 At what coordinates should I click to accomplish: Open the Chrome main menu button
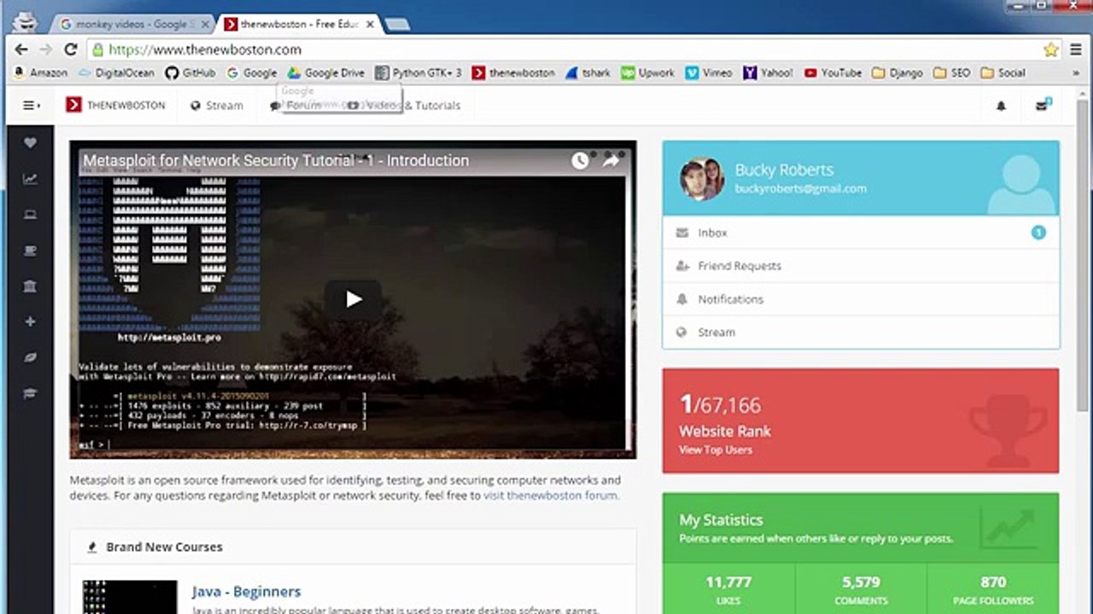pyautogui.click(x=1075, y=49)
